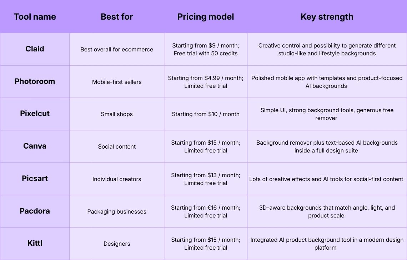Click the Pricing model column header
Screen dimensions: 407x260
click(206, 17)
